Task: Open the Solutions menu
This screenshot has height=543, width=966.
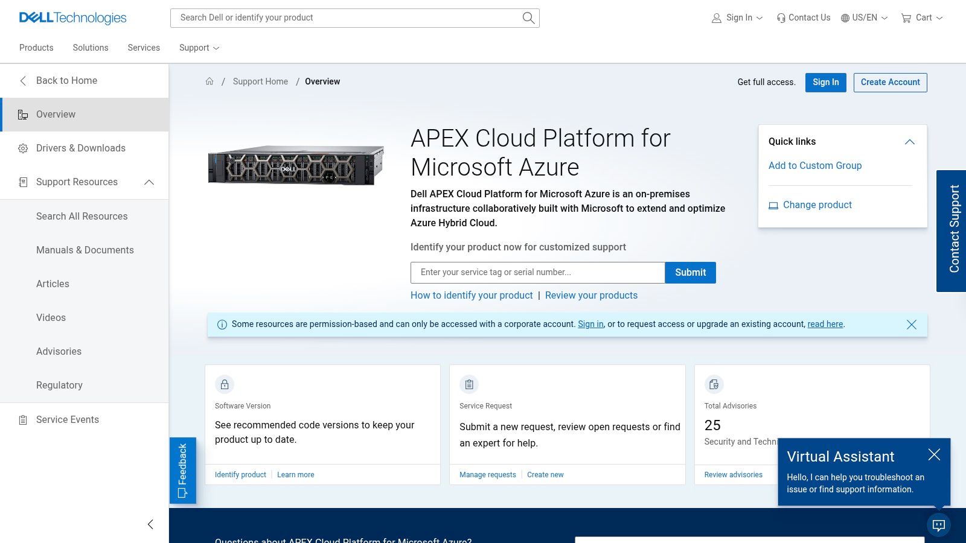Action: click(x=90, y=48)
